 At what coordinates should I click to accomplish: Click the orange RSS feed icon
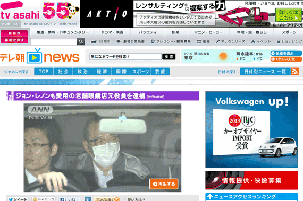point(294,72)
